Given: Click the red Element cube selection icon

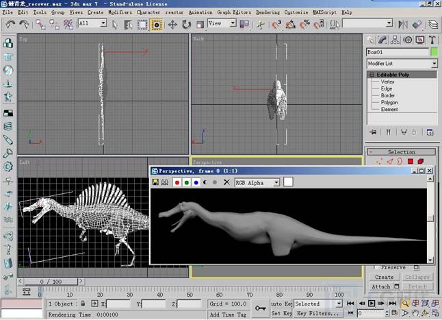Looking at the screenshot, I should 420,162.
